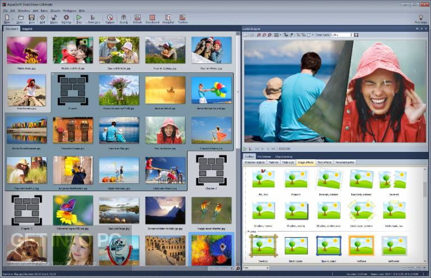This screenshot has width=431, height=278.
Task: Open the New button dropdown arrow
Action: tap(13, 19)
